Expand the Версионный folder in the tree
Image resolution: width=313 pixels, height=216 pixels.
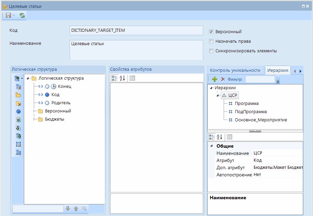pos(34,111)
